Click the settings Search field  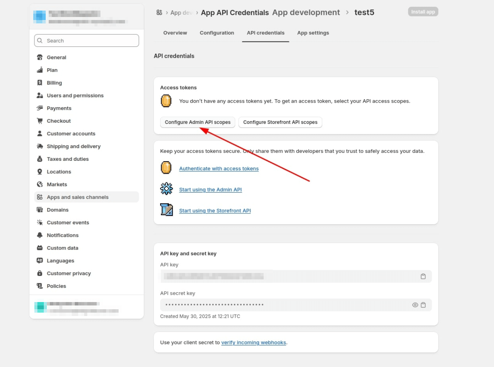[86, 41]
